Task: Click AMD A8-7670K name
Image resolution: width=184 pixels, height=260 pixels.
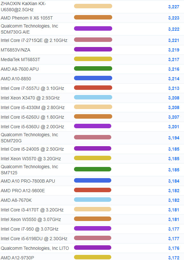Action: click(16, 200)
